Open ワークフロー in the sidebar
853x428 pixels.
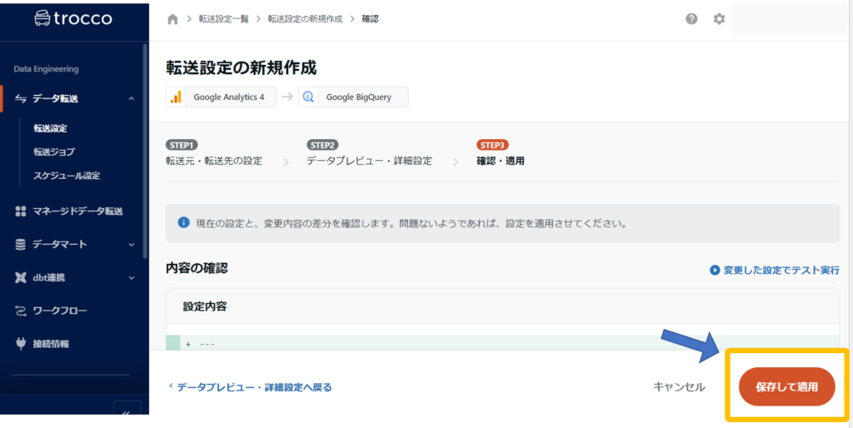point(59,311)
